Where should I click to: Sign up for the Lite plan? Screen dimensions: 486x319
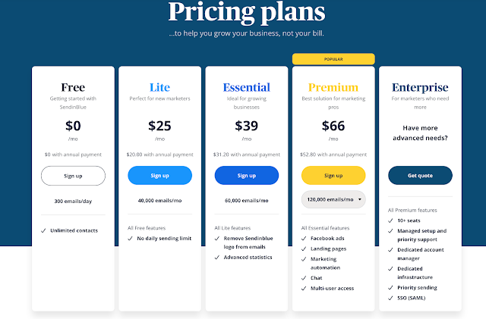pyautogui.click(x=160, y=176)
